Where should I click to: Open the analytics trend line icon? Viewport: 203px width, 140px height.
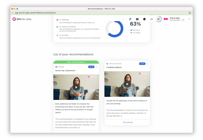point(151,19)
